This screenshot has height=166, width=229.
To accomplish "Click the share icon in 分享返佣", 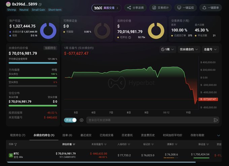I will pyautogui.click(x=129, y=8).
